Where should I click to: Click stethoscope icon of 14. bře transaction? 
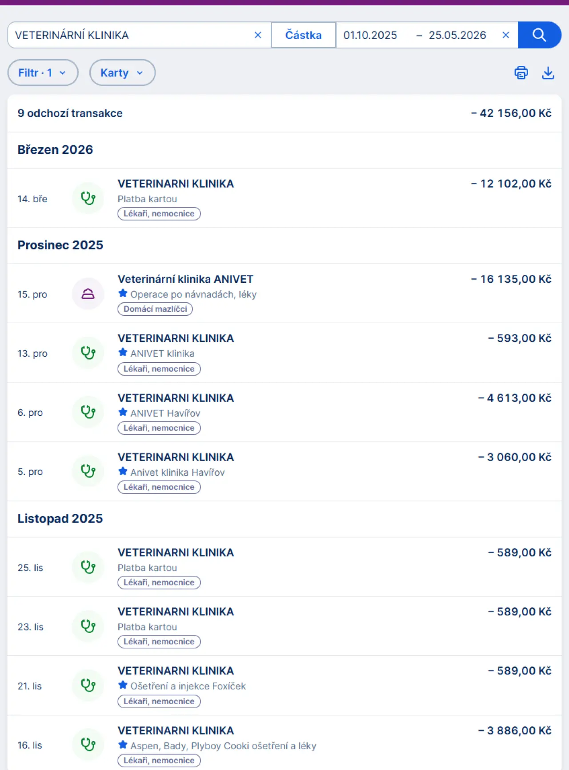point(88,198)
